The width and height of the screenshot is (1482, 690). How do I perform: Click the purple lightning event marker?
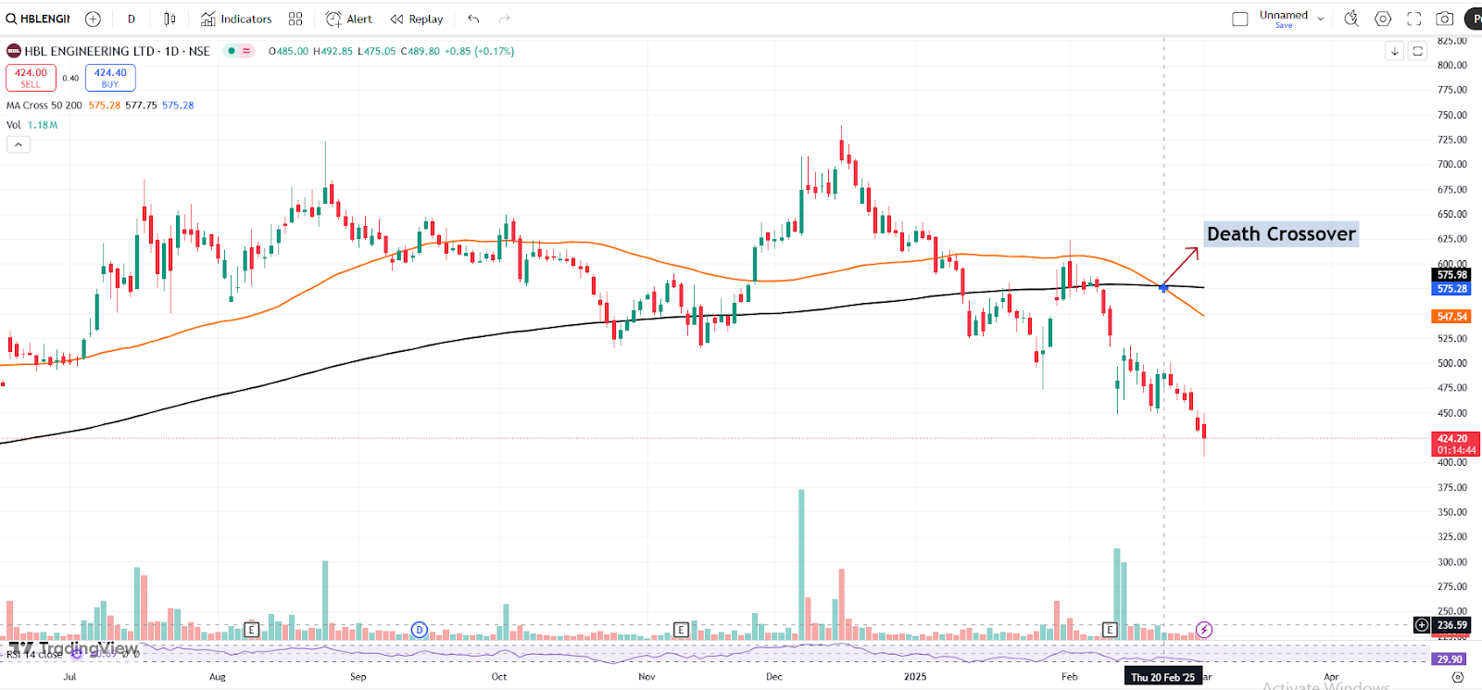coord(1204,630)
